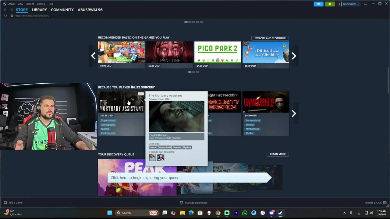The width and height of the screenshot is (390, 219).
Task: Select the Horror user tag in the Mortuary Assistant hover card
Action: [x=153, y=147]
